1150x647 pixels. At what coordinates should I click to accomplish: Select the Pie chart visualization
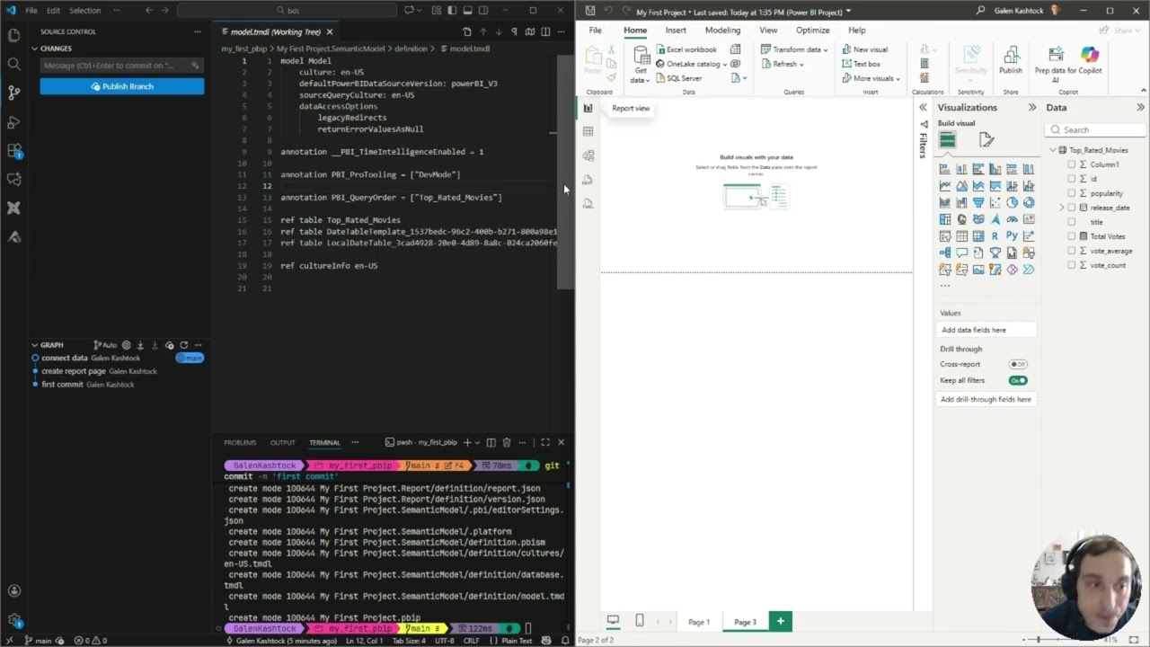point(1012,202)
